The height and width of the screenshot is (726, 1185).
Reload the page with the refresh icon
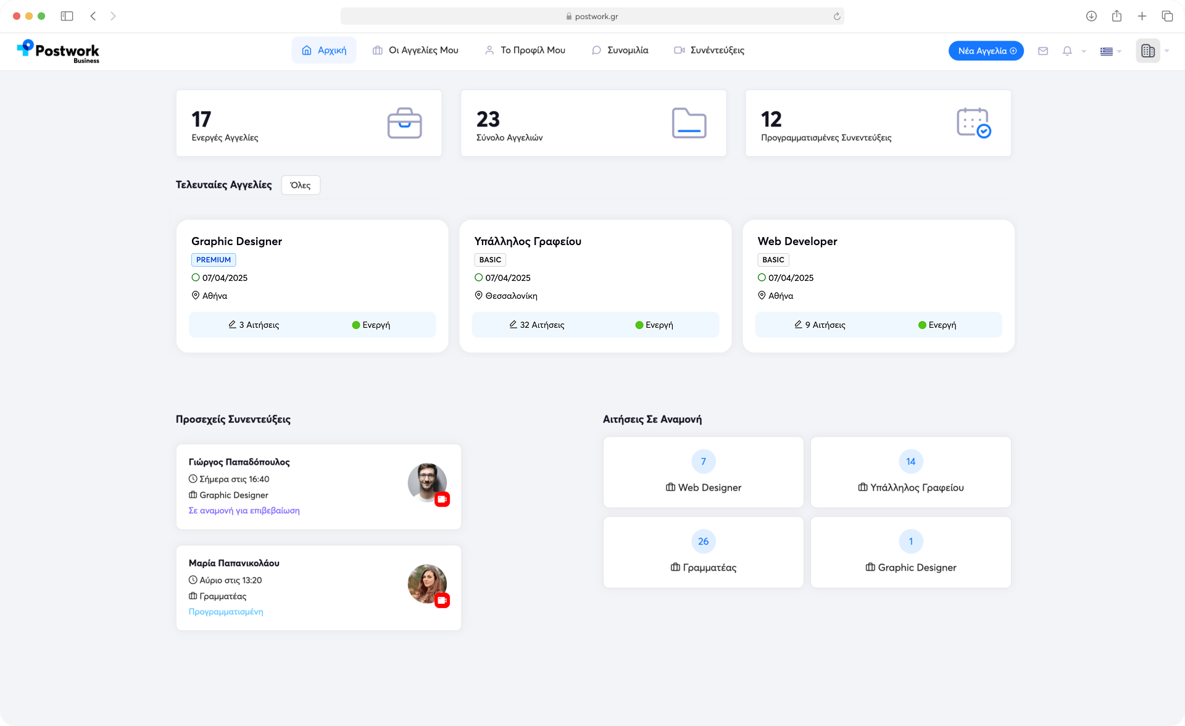coord(837,17)
